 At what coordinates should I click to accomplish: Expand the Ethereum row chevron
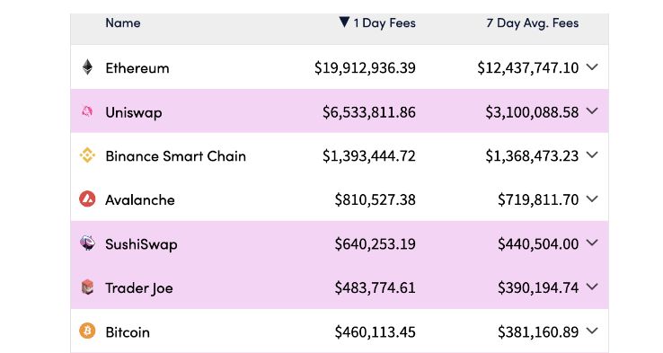pyautogui.click(x=592, y=66)
